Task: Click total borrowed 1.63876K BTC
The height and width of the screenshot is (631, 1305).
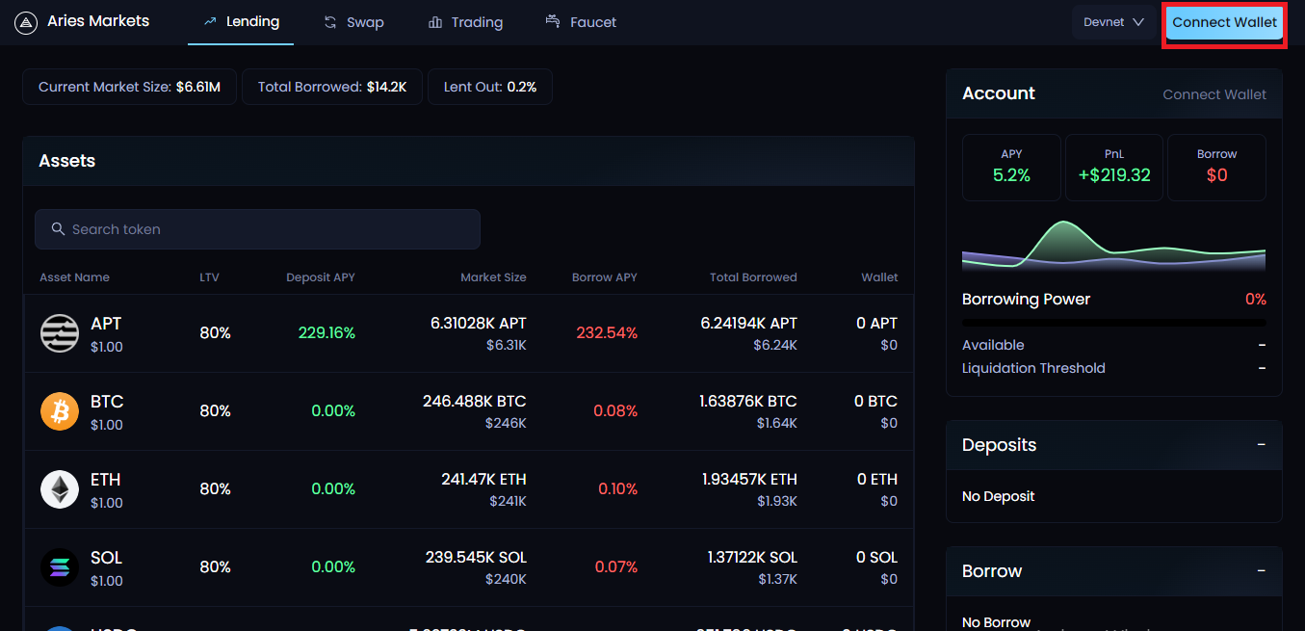Action: pyautogui.click(x=748, y=402)
